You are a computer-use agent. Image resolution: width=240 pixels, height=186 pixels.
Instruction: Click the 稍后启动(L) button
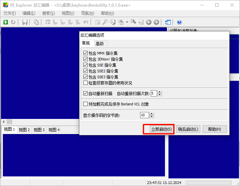[x=188, y=129]
